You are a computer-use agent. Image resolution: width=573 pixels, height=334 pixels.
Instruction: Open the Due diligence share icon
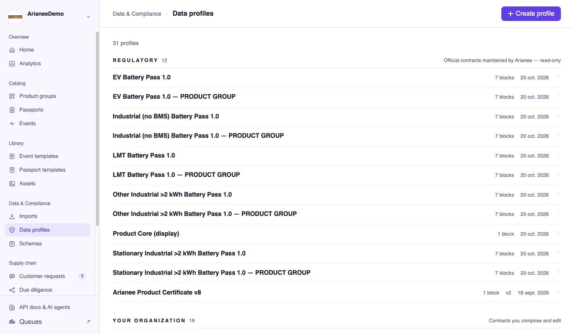12,290
